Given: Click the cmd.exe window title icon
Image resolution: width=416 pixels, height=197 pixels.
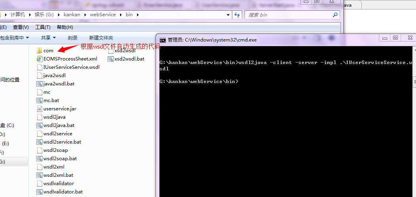Looking at the screenshot, I should coord(163,40).
